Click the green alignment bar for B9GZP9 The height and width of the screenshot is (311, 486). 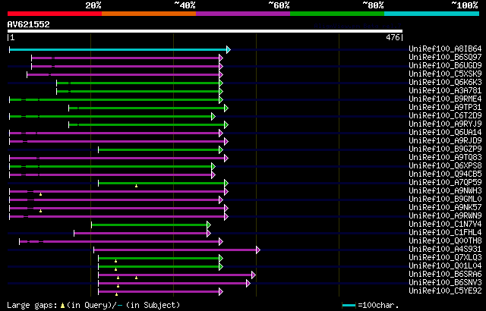[159, 149]
